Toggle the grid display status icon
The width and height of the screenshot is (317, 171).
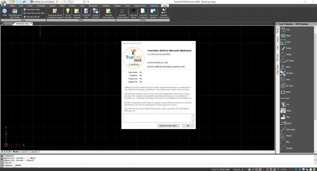(x=260, y=169)
